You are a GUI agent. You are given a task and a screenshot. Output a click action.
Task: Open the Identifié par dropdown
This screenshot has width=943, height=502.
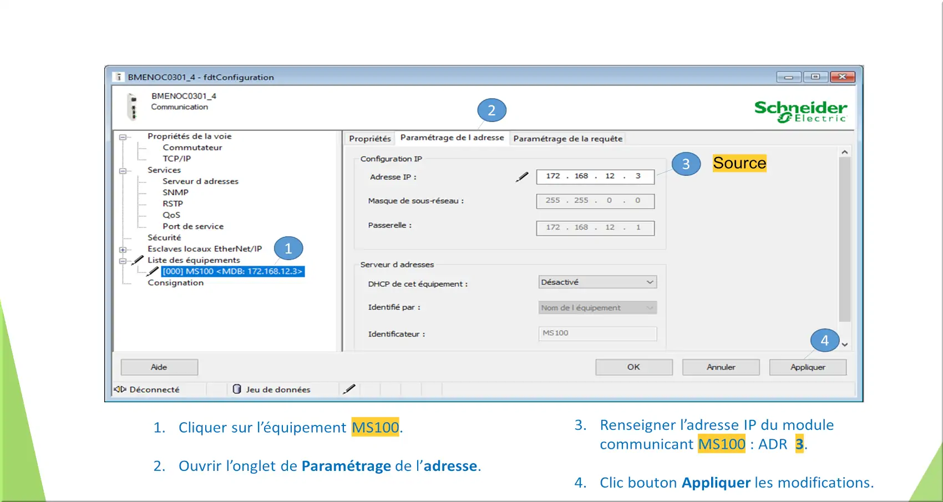pyautogui.click(x=597, y=307)
